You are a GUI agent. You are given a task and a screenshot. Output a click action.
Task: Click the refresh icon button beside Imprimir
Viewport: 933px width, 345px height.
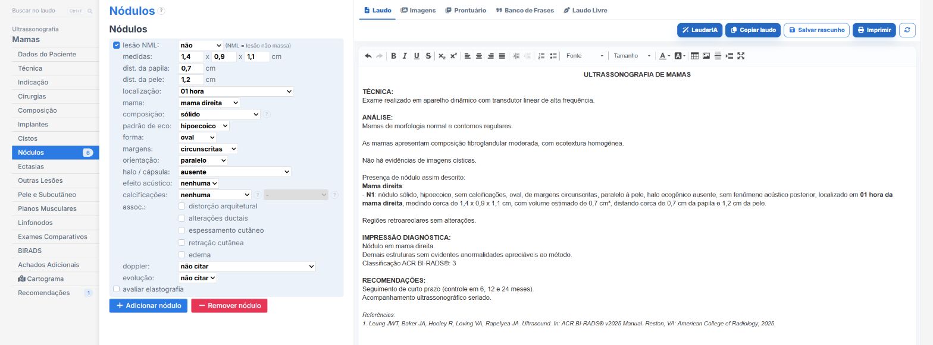pos(907,30)
